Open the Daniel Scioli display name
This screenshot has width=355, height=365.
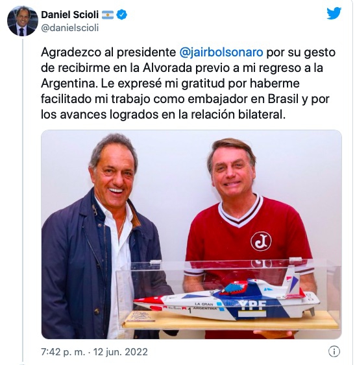coord(70,15)
